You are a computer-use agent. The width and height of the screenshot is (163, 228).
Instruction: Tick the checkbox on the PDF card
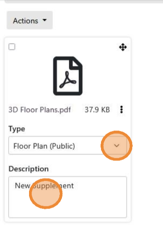click(x=12, y=47)
